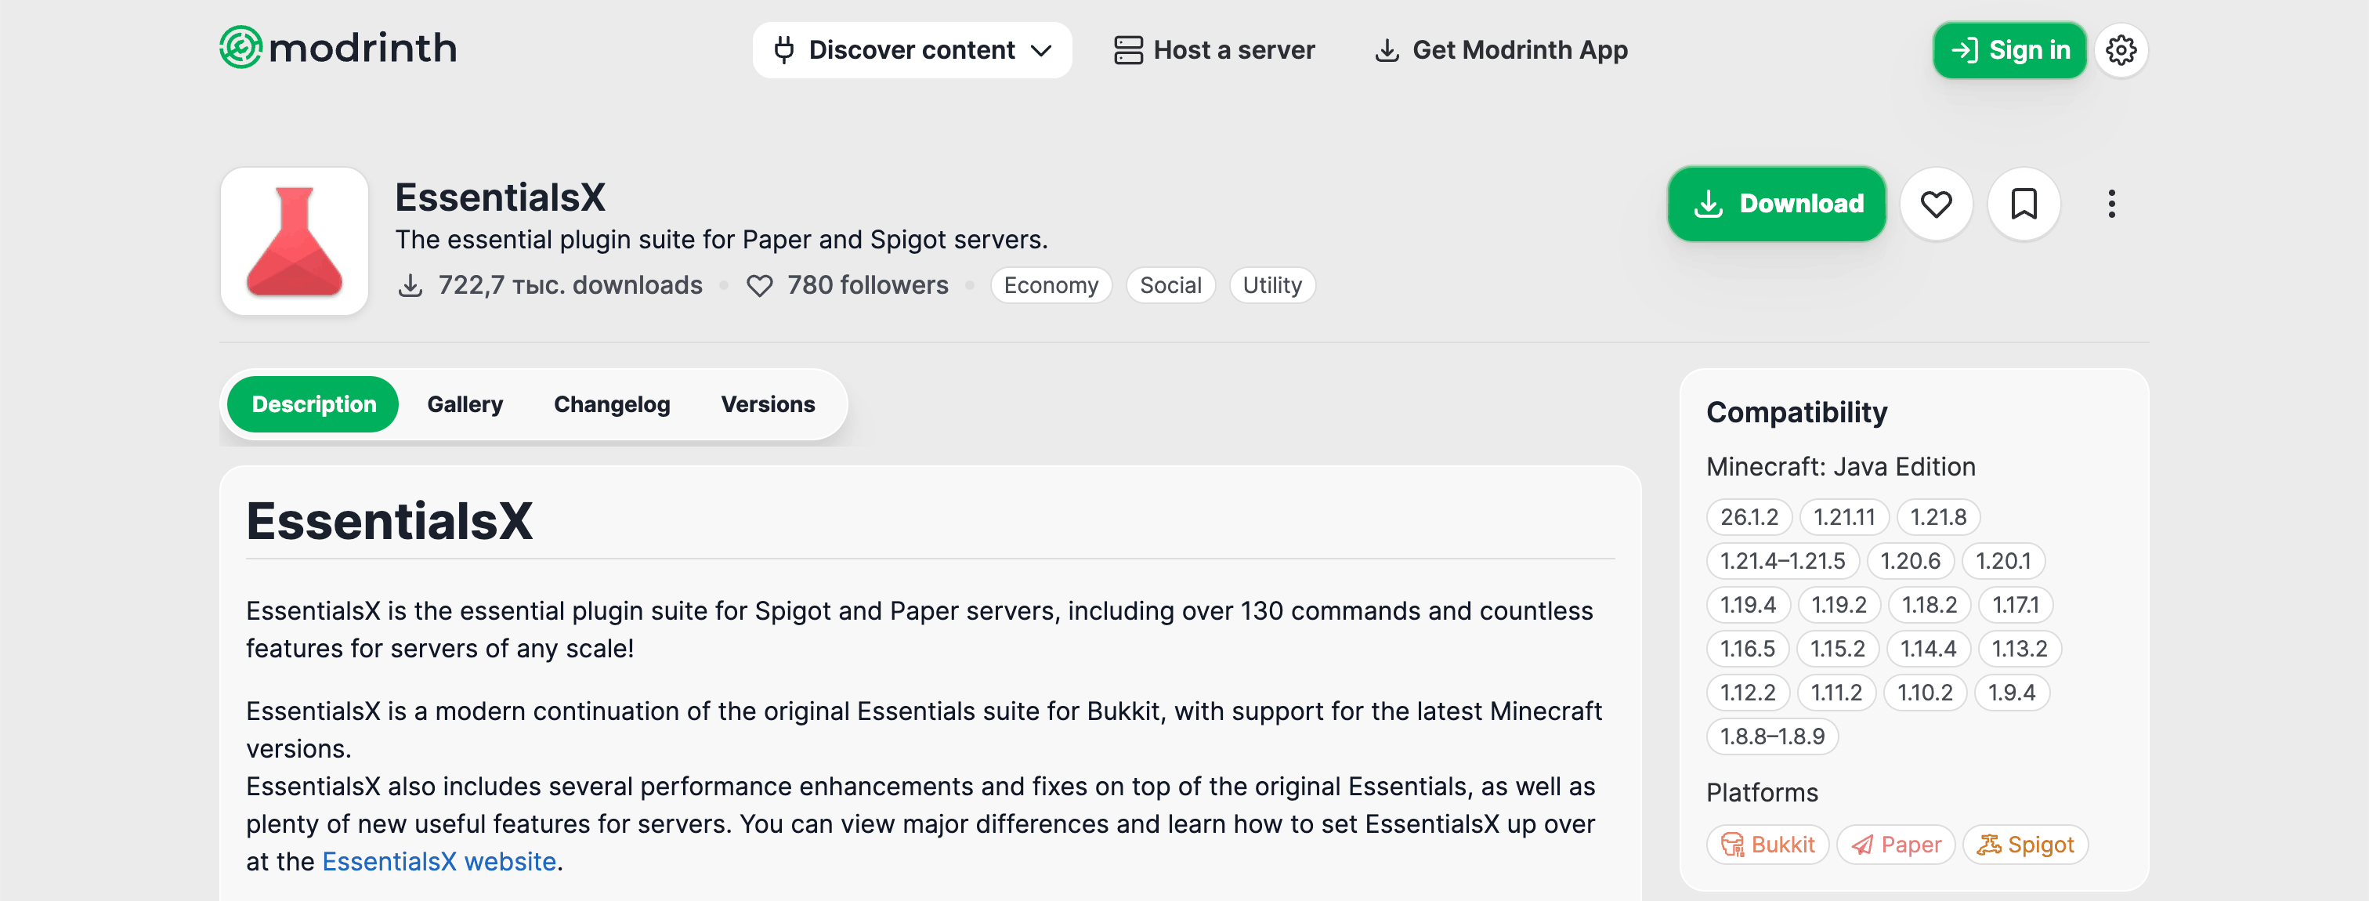The width and height of the screenshot is (2369, 901).
Task: Pick version range 1.8.8–1.8.9
Action: tap(1772, 736)
